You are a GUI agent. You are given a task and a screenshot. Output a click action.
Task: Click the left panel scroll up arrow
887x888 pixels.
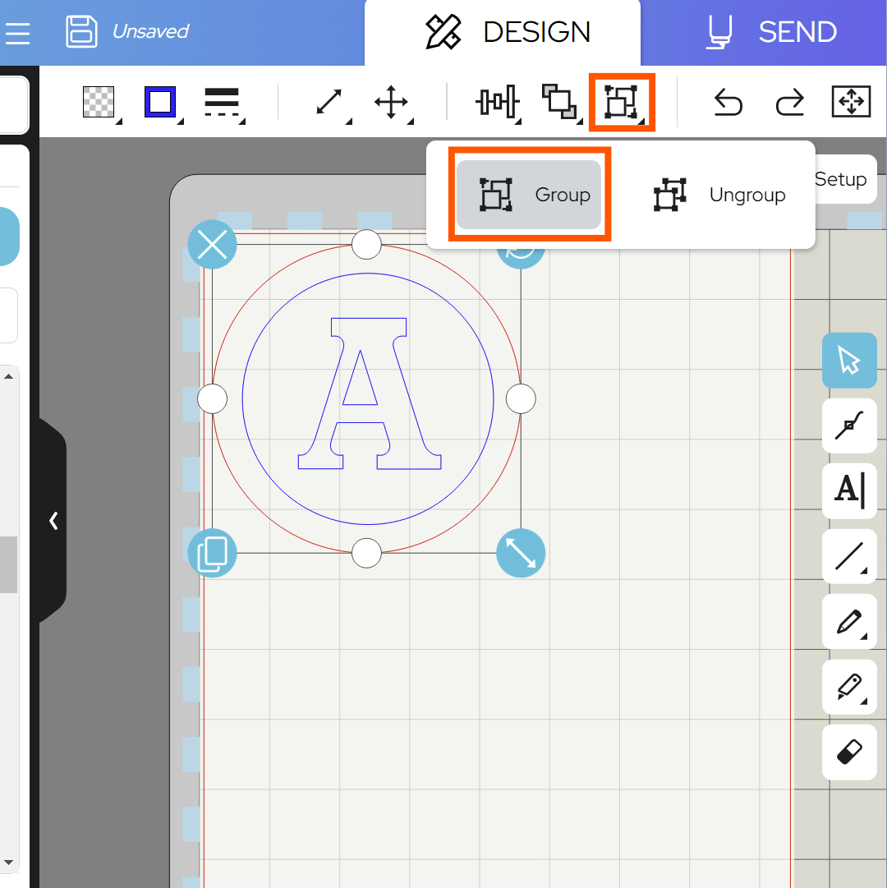(8, 376)
